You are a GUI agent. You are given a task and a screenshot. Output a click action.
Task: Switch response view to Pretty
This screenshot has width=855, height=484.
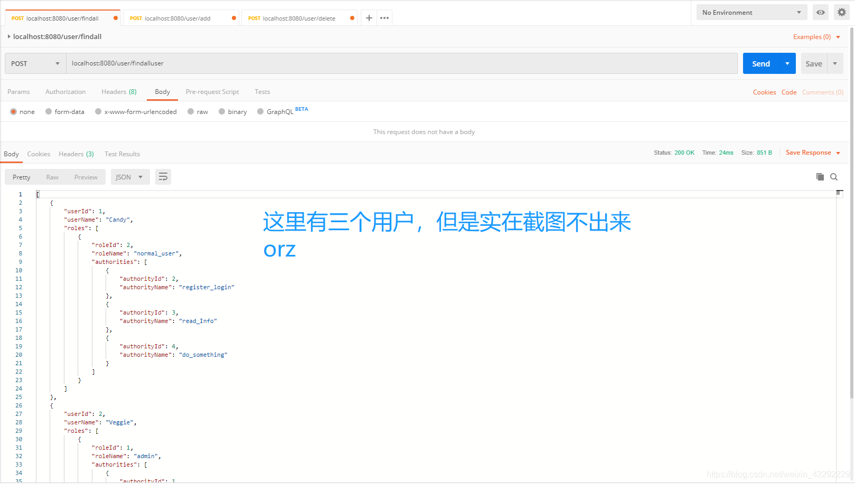[22, 177]
